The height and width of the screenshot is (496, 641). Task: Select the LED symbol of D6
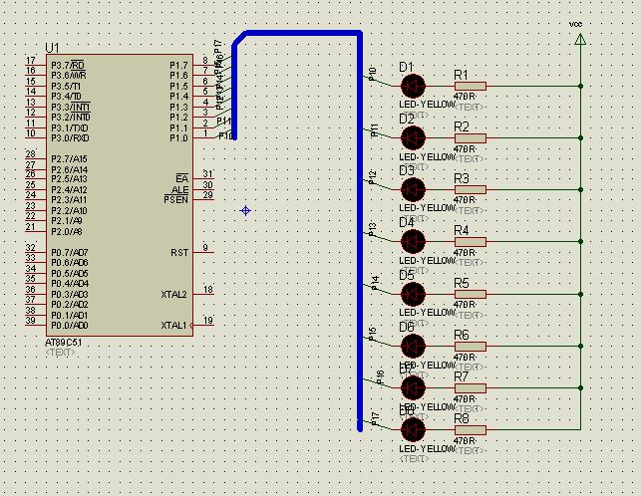pos(413,346)
